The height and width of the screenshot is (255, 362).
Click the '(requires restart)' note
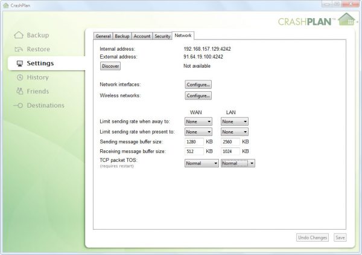click(x=117, y=166)
